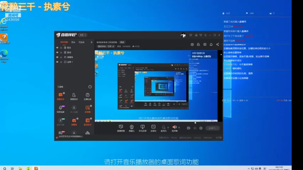303x170 pixels.
Task: Click the lock icon above preview
Action: 198,45
